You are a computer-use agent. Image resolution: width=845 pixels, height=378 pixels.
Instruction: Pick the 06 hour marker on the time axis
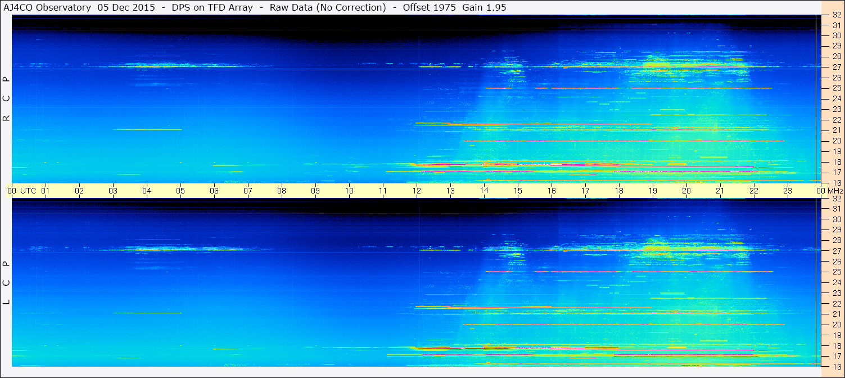coord(214,191)
